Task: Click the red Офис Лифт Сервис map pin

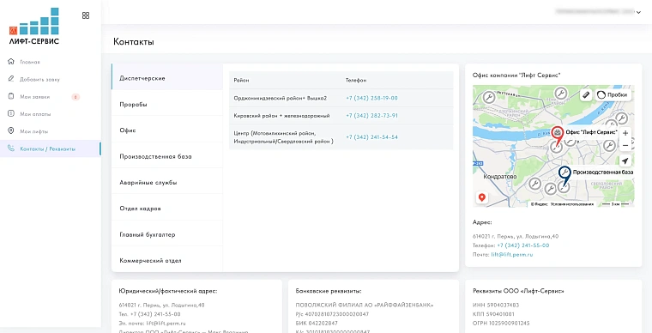Action: point(557,134)
